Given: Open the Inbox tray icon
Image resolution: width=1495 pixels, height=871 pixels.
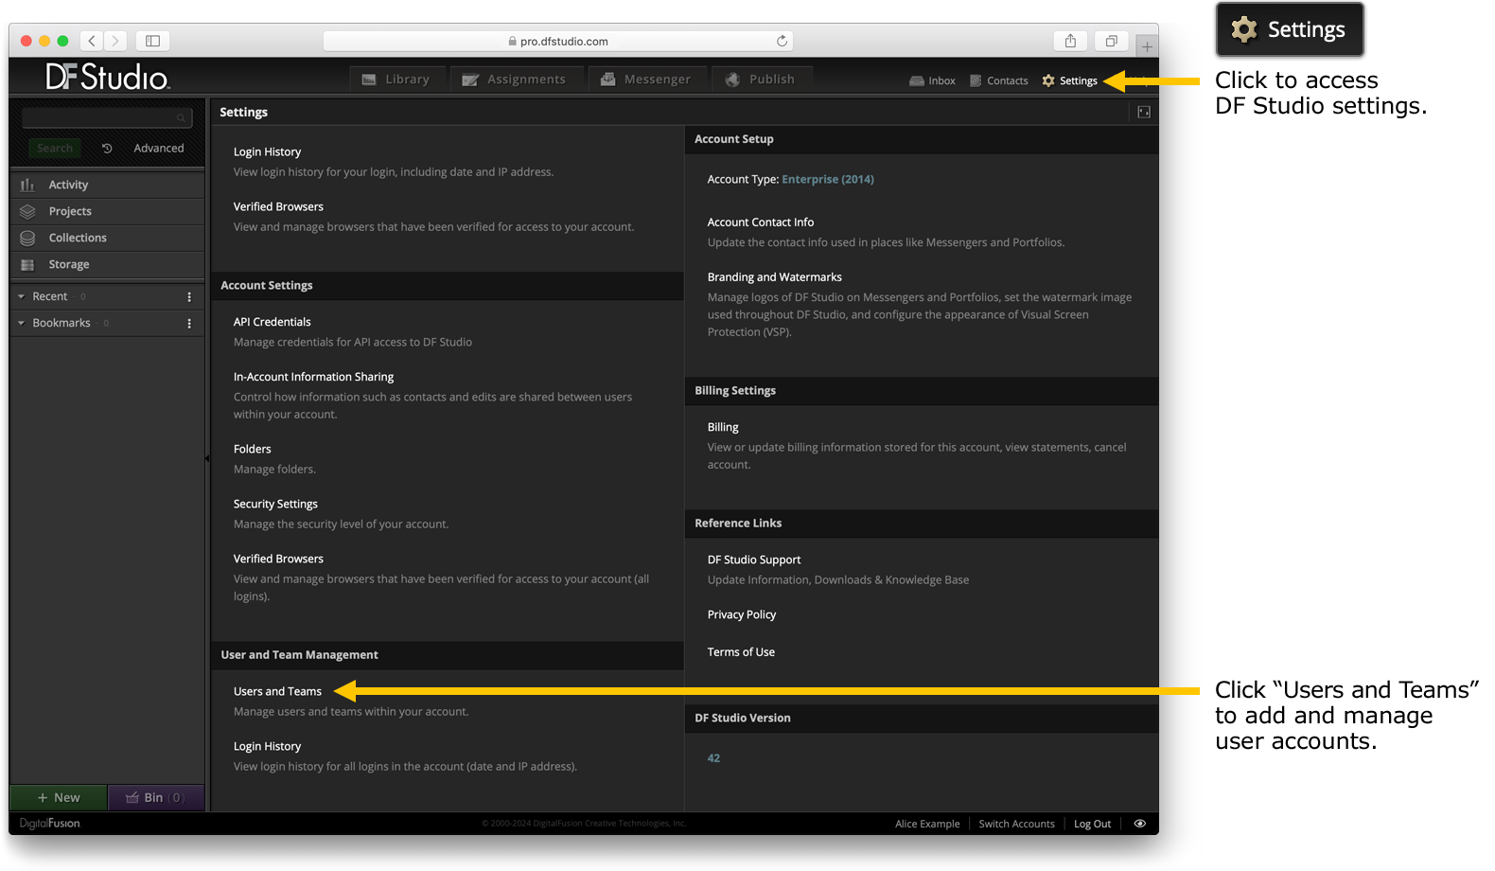Looking at the screenshot, I should 917,81.
